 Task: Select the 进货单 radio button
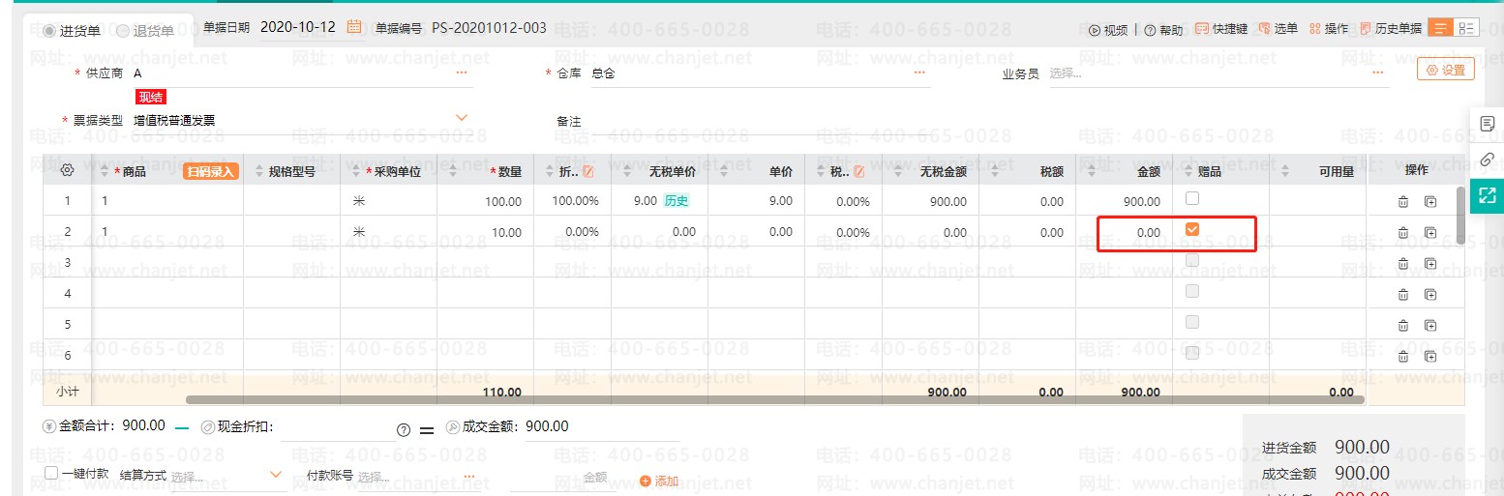[x=49, y=31]
